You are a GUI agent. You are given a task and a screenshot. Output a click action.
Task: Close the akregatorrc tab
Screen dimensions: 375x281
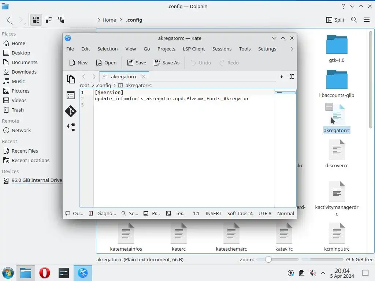[143, 76]
